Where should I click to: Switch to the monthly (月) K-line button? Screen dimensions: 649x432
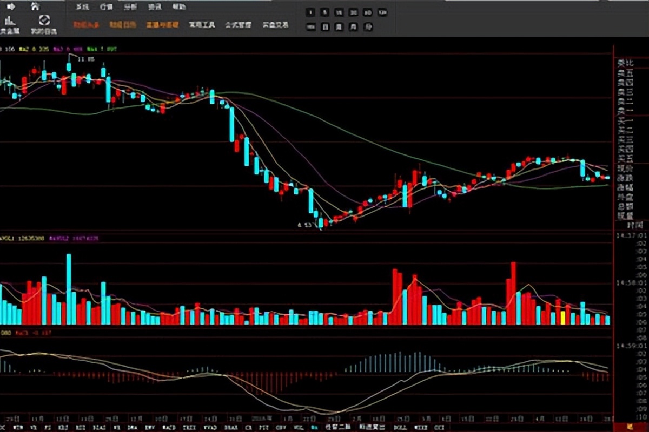coord(354,26)
